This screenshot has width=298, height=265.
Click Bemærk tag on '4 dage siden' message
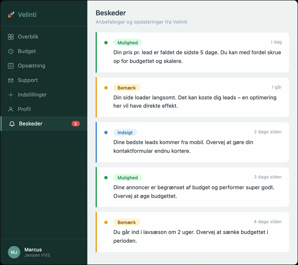(127, 222)
